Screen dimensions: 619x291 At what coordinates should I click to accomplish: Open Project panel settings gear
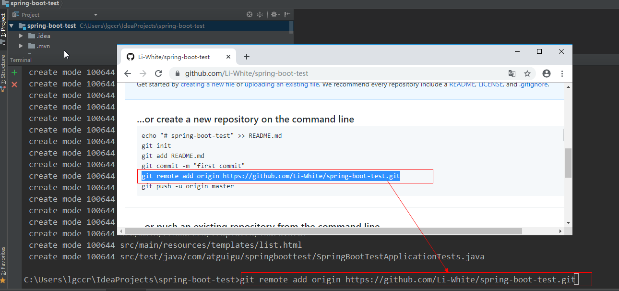click(x=274, y=15)
